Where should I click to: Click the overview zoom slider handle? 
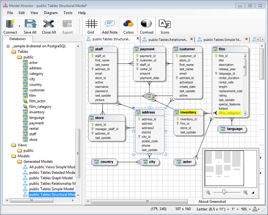coord(224,192)
